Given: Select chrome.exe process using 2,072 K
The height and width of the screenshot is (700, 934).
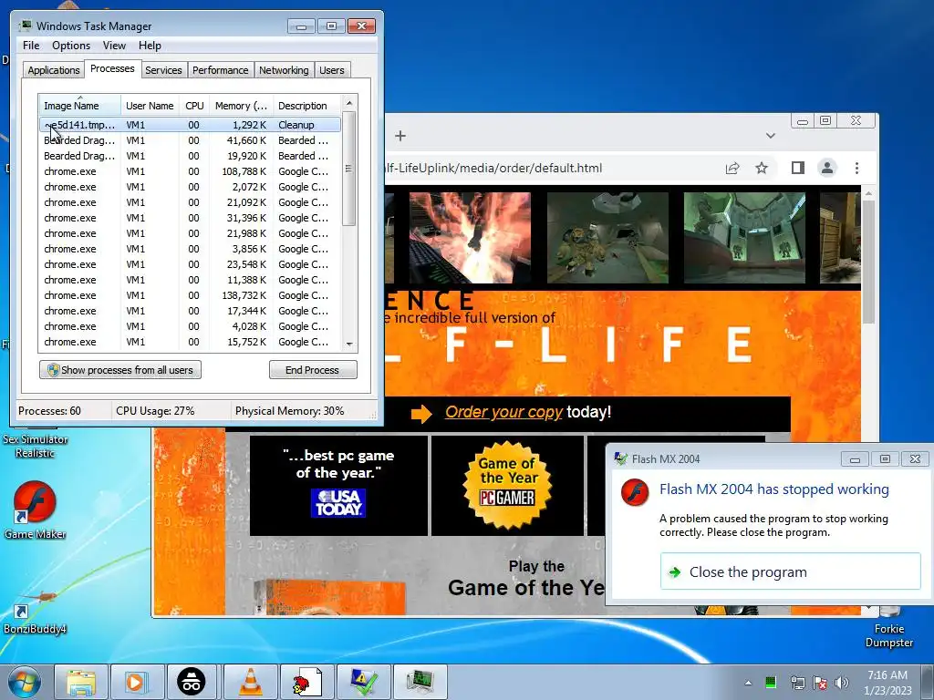Looking at the screenshot, I should pyautogui.click(x=190, y=187).
